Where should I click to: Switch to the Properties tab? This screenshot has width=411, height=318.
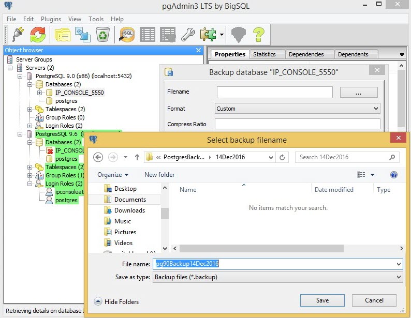230,54
